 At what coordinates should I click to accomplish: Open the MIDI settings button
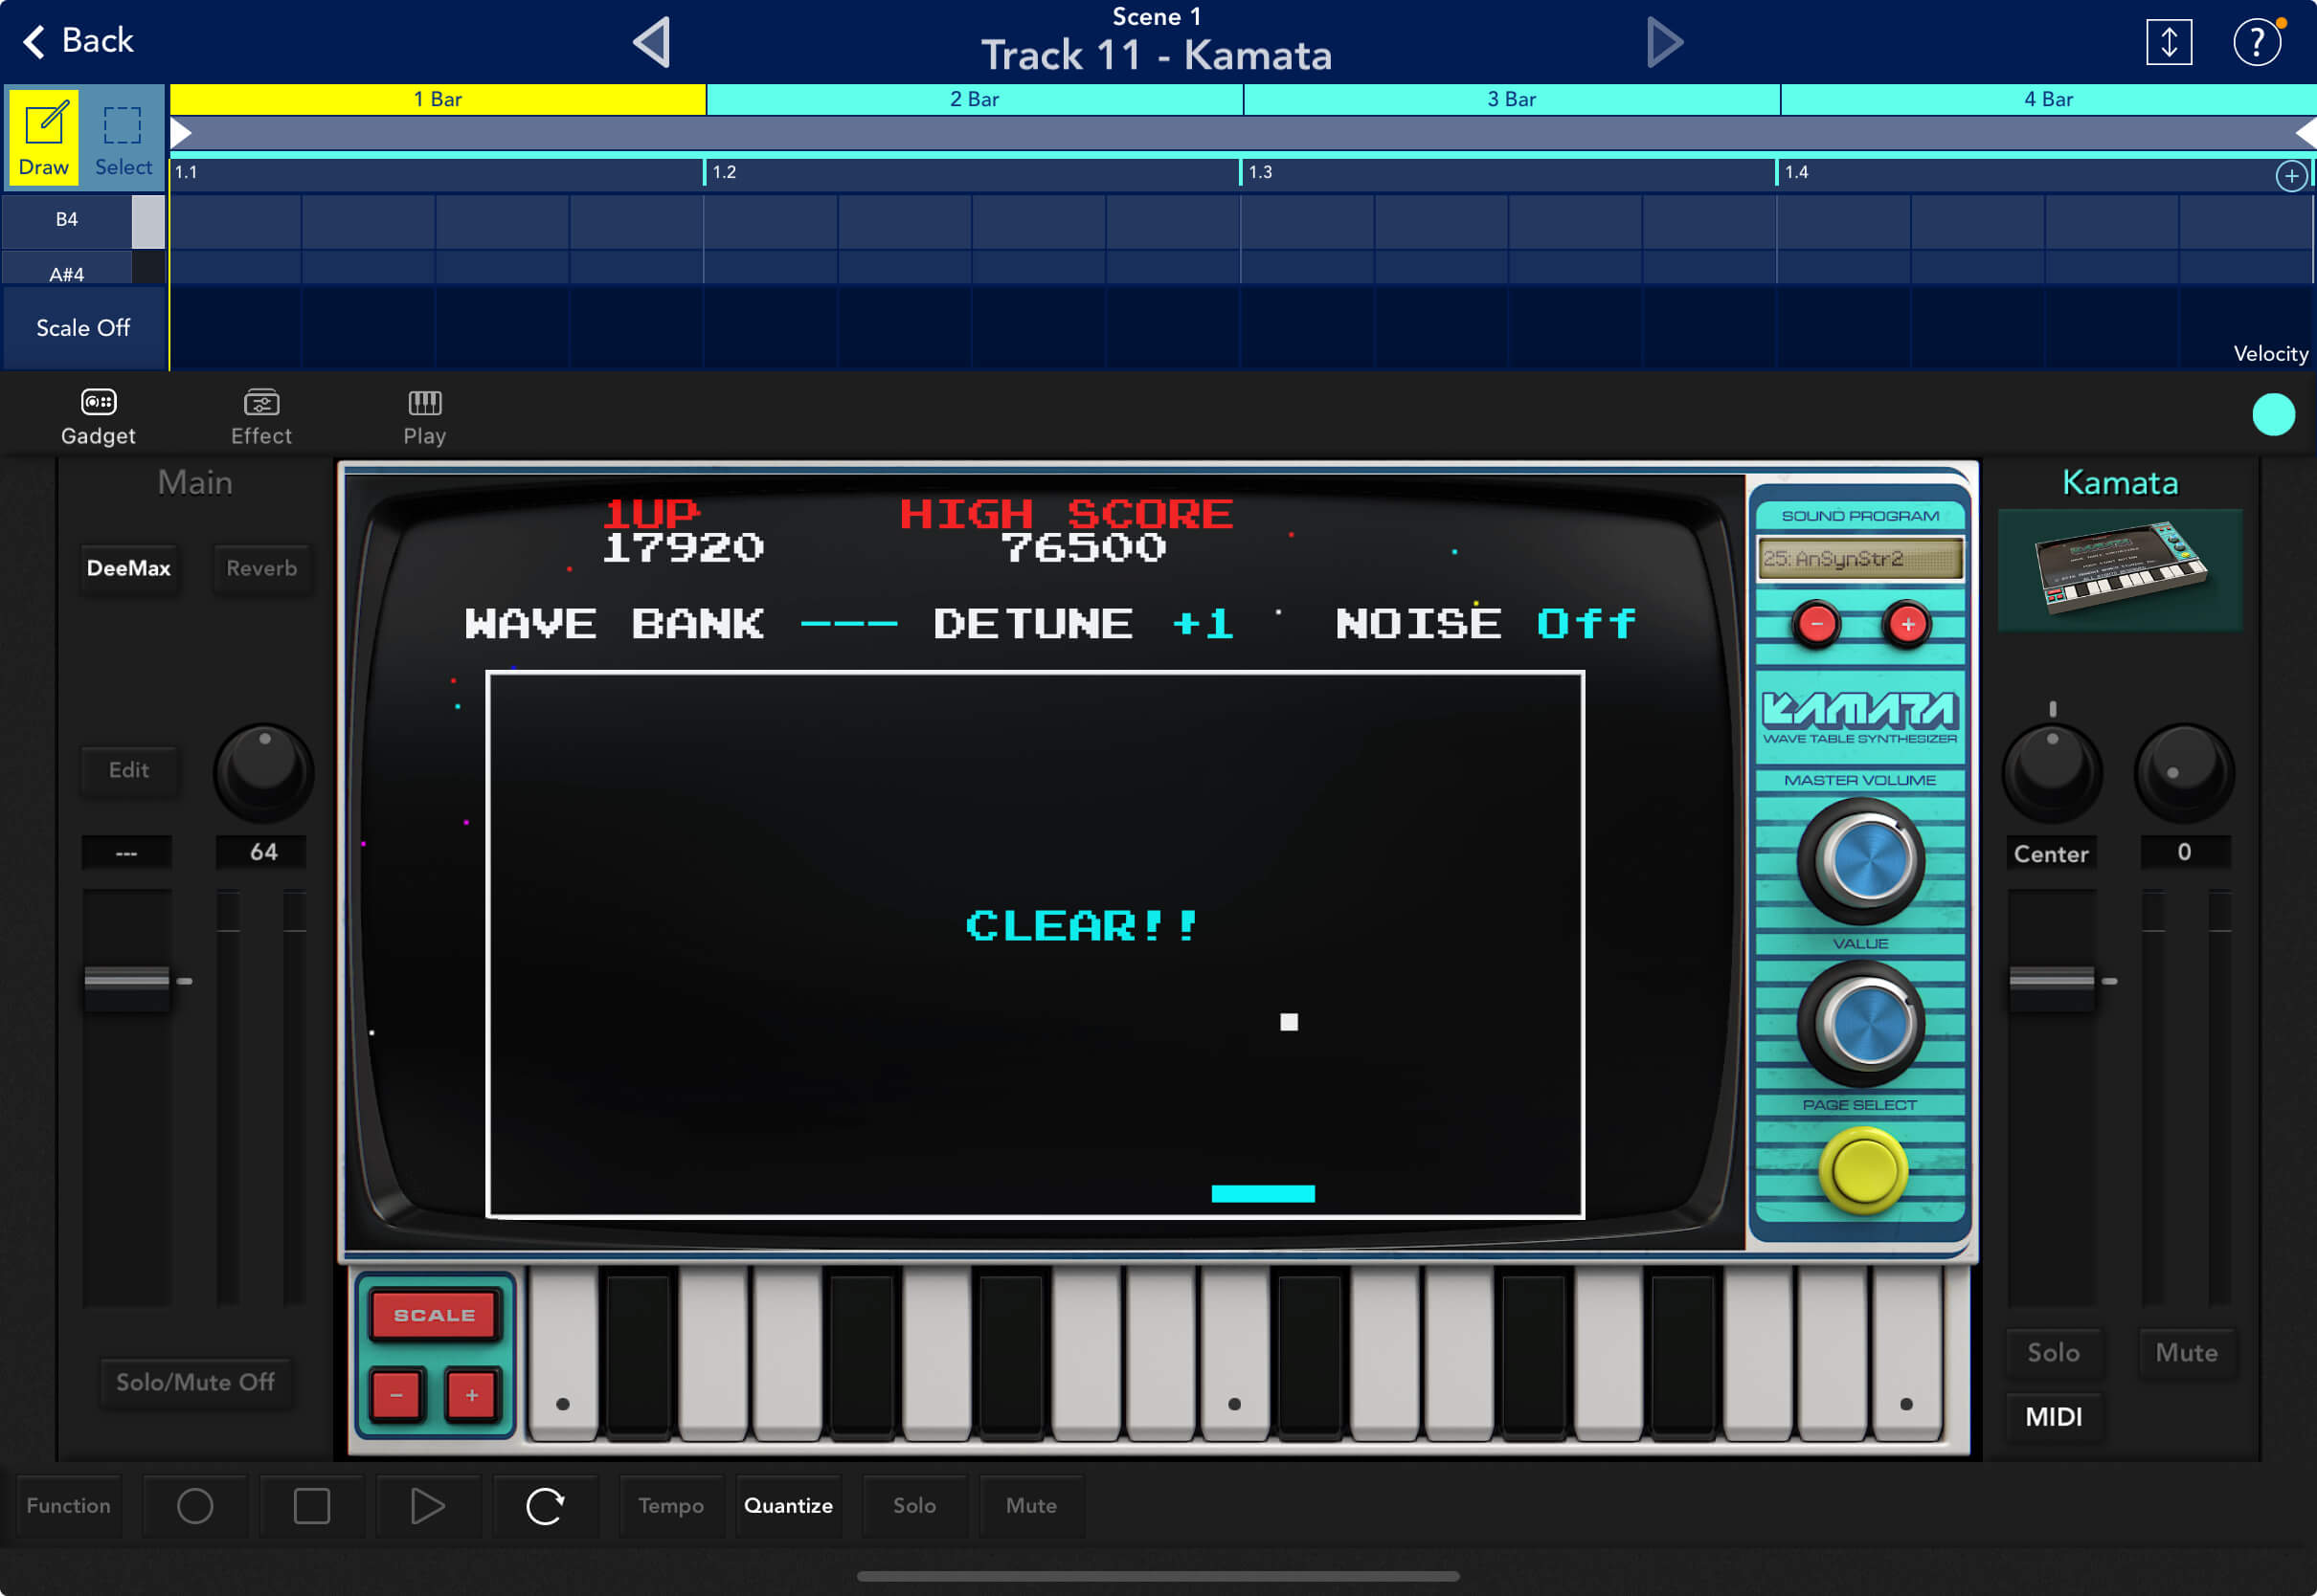click(x=2053, y=1417)
